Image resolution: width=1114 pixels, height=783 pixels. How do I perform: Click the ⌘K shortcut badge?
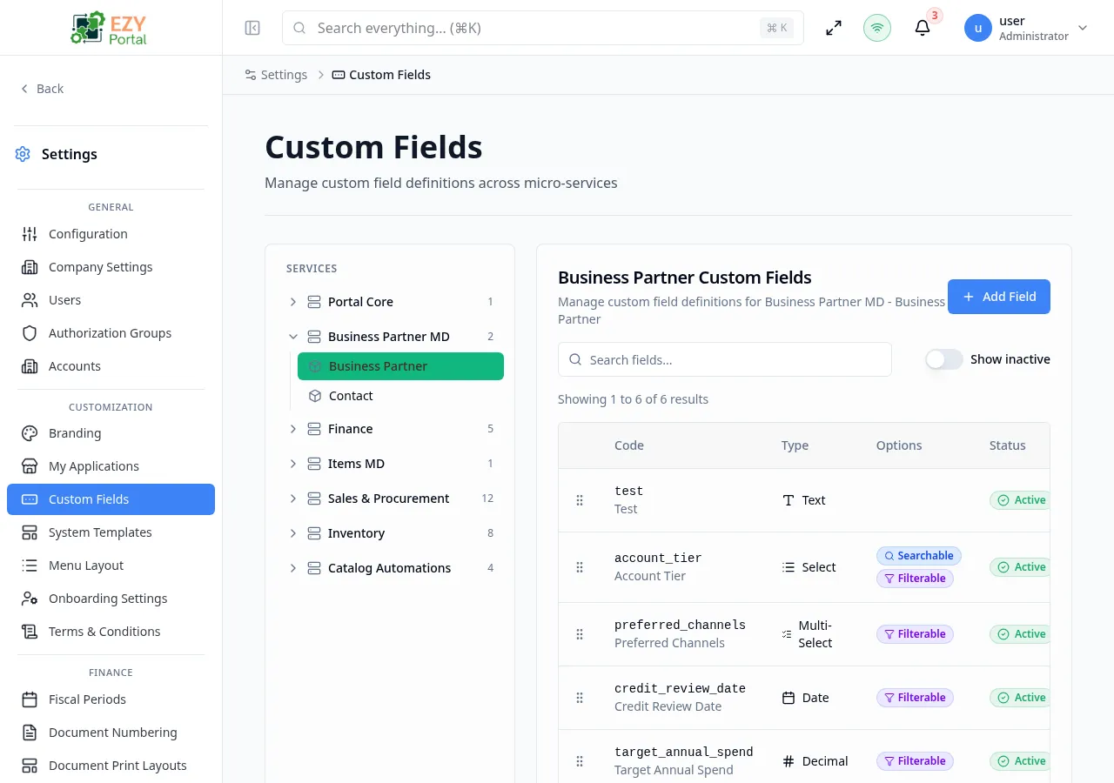click(x=776, y=28)
